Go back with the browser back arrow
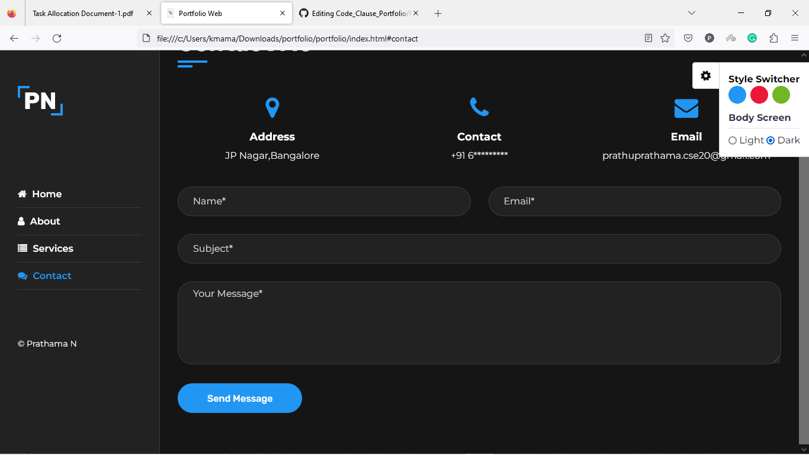The image size is (809, 455). pyautogui.click(x=14, y=39)
